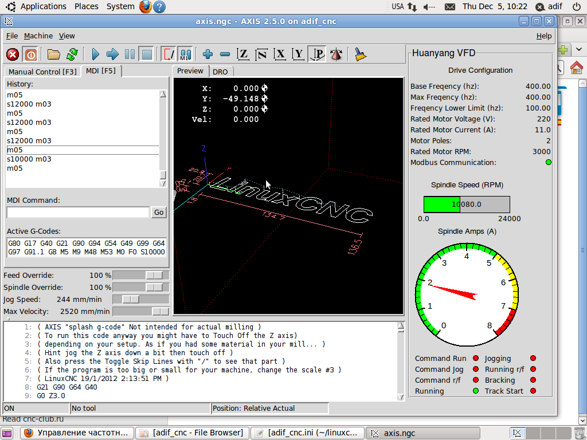Click the Feed Override slider

click(x=141, y=276)
